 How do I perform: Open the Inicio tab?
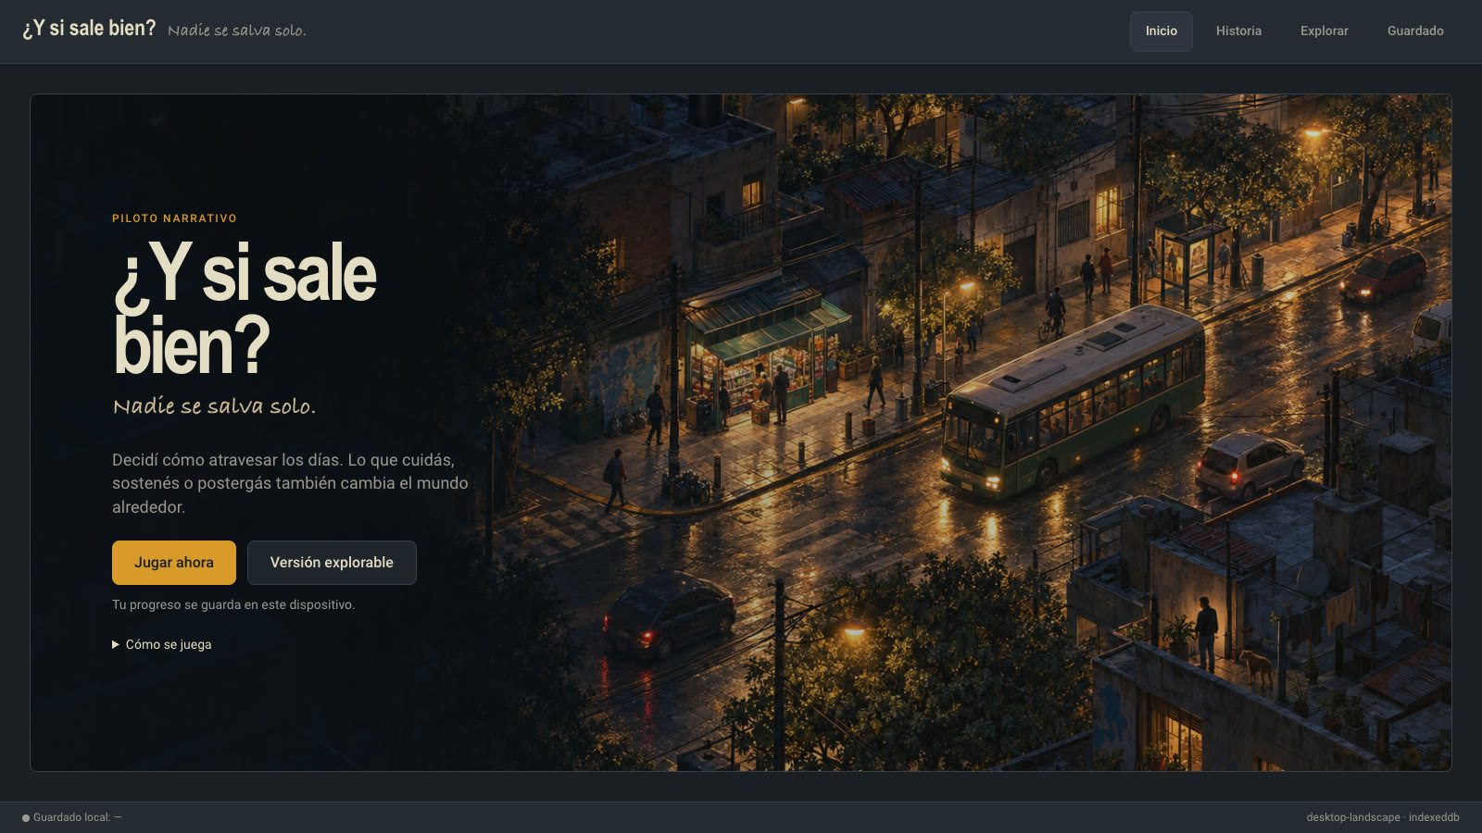coord(1161,31)
